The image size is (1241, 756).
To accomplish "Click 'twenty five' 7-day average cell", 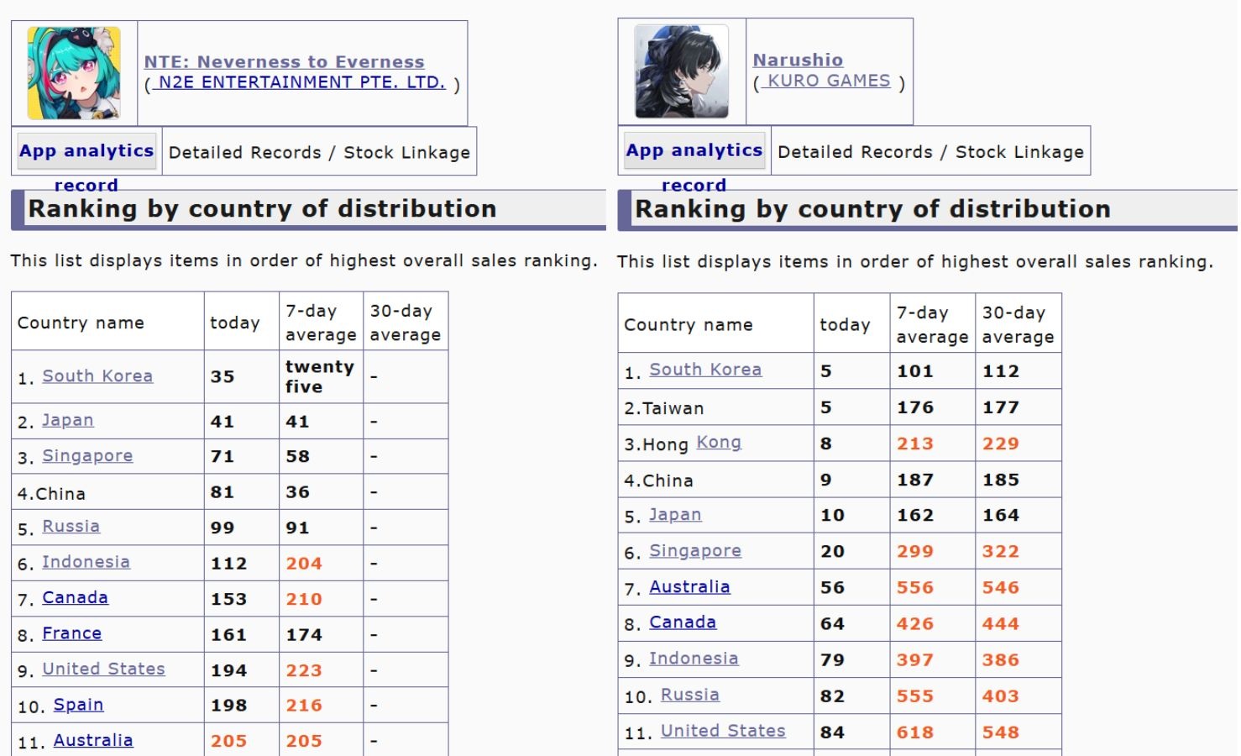I will 321,376.
